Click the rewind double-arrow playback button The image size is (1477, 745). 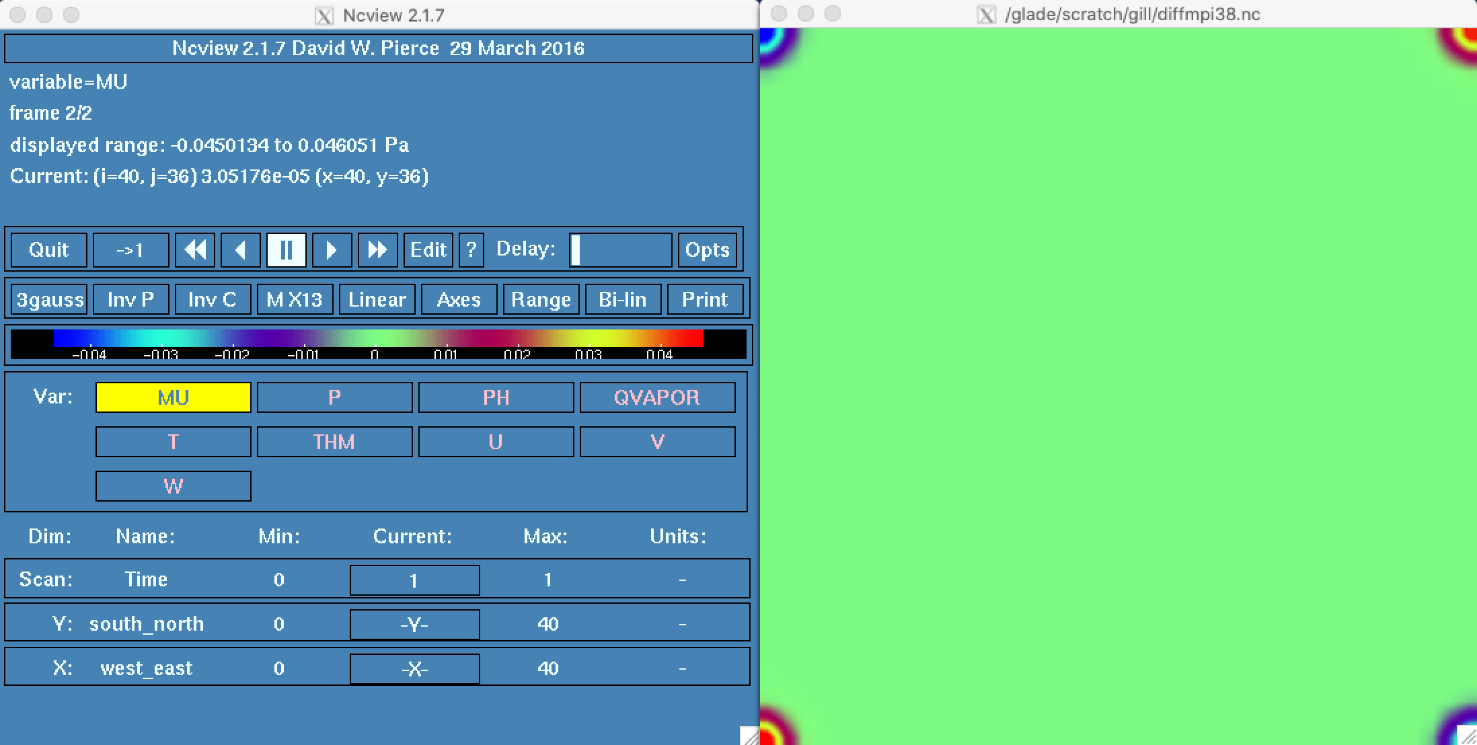click(195, 250)
